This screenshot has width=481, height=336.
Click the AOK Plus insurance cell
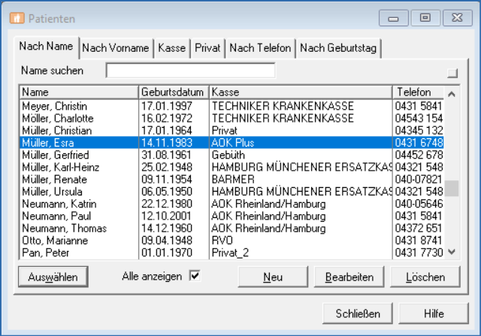(233, 143)
